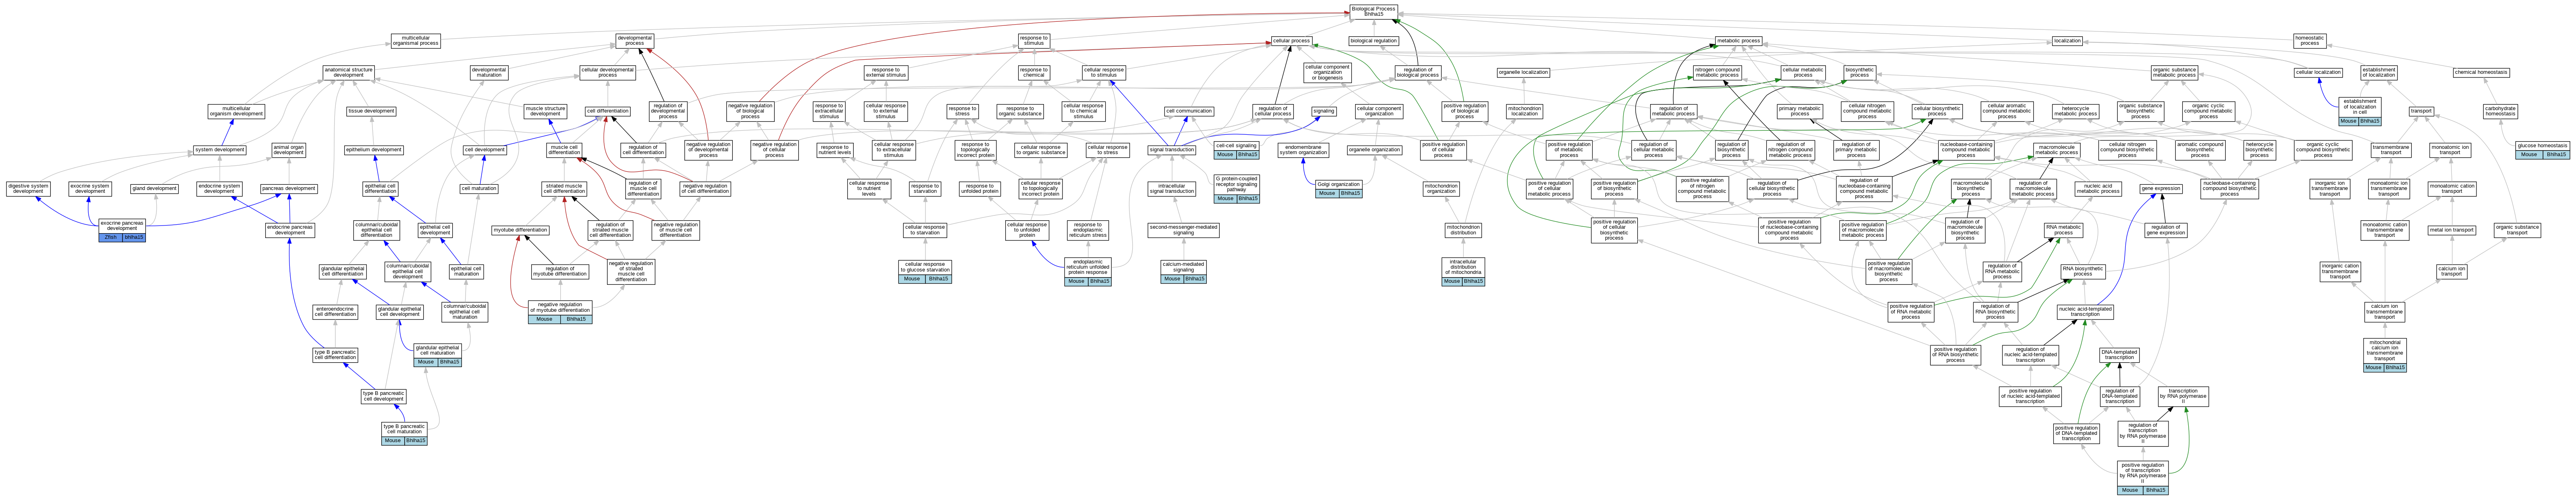Image resolution: width=2576 pixels, height=499 pixels.
Task: Select the 'carbohydrate homeostasis' node
Action: click(2500, 111)
